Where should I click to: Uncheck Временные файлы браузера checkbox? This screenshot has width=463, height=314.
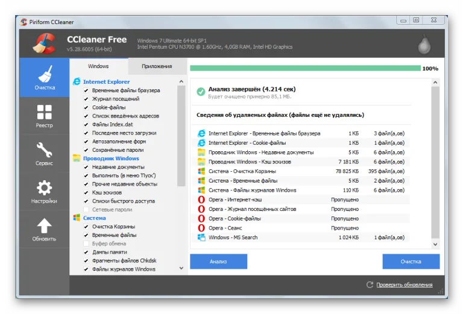[86, 90]
